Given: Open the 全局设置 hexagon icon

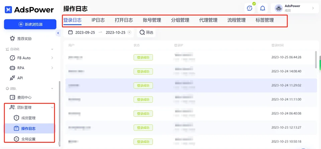Looking at the screenshot, I should [x=16, y=139].
